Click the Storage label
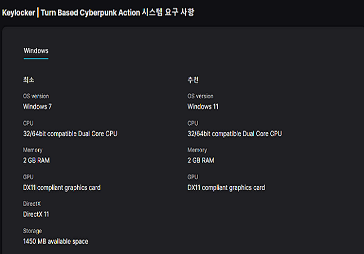364x254 pixels. [x=33, y=231]
